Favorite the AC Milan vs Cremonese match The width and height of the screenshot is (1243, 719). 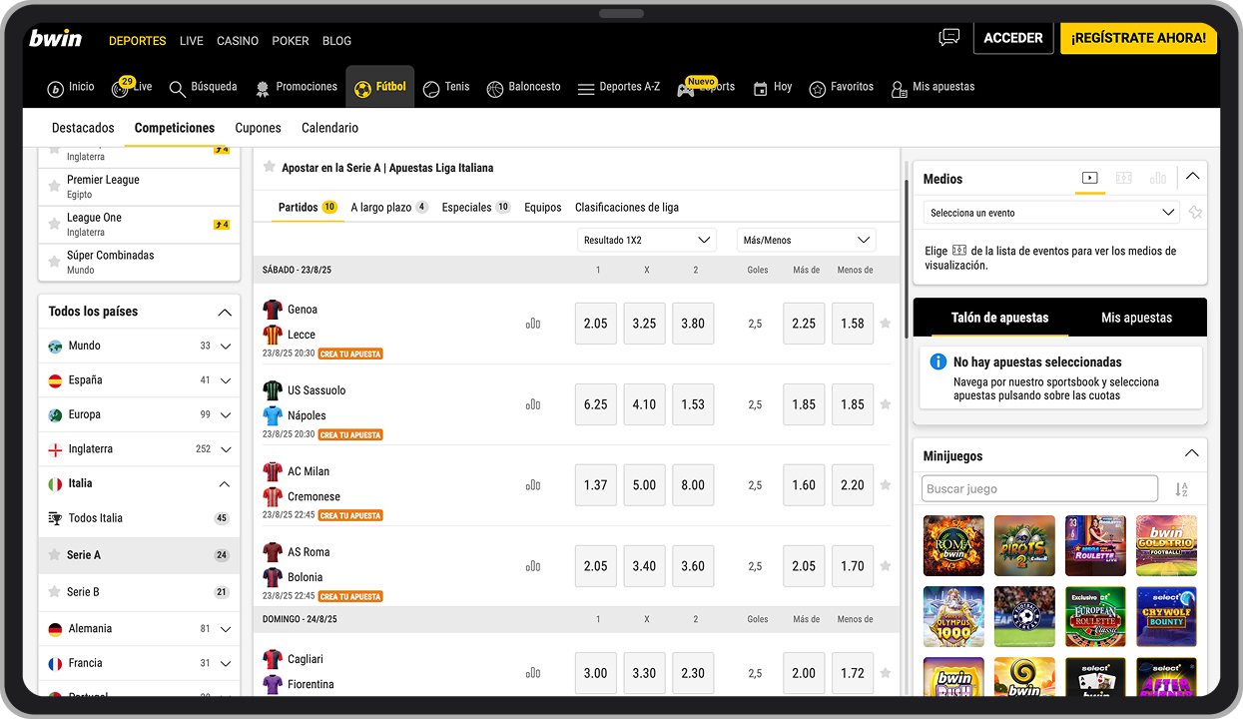click(885, 485)
